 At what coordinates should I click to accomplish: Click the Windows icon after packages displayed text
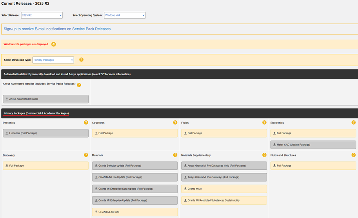coord(54,44)
